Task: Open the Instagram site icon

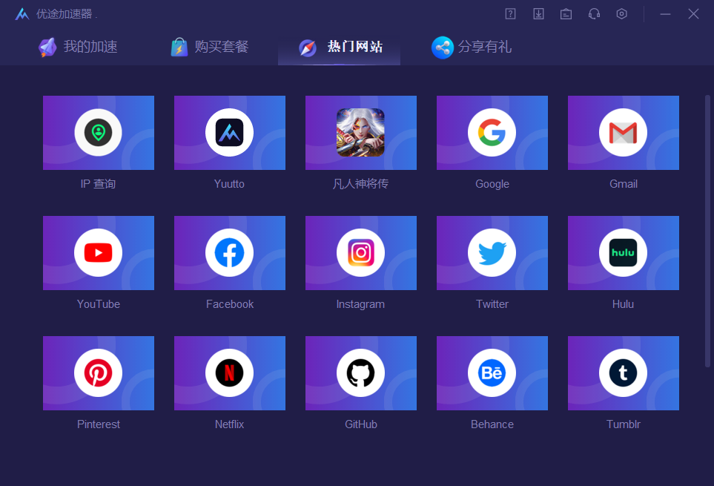Action: 361,253
